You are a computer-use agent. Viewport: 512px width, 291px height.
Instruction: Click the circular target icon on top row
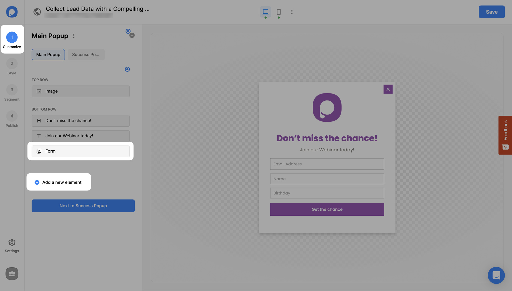127,69
